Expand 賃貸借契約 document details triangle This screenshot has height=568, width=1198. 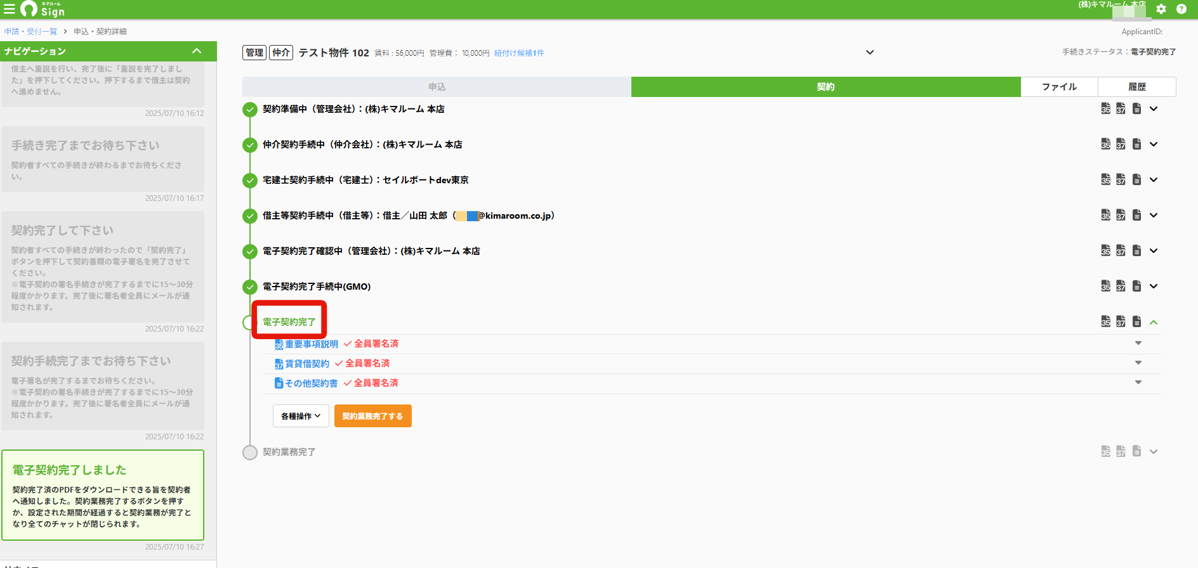(x=1138, y=363)
